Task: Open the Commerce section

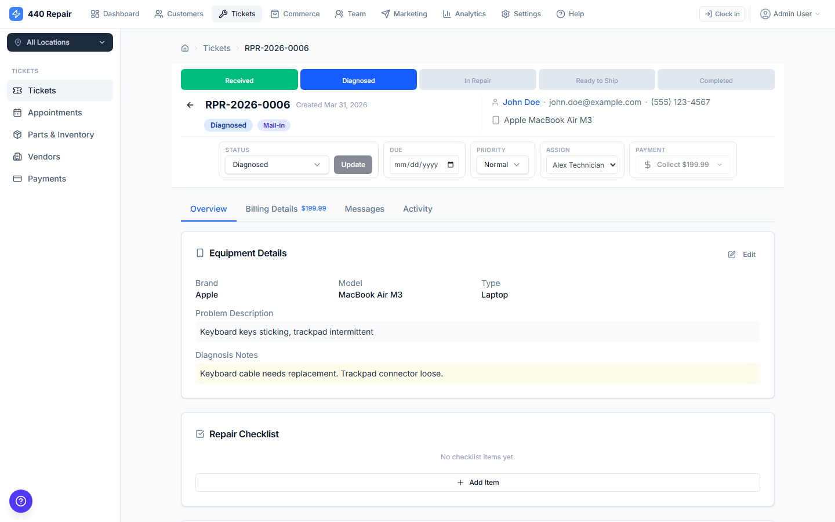Action: coord(295,13)
